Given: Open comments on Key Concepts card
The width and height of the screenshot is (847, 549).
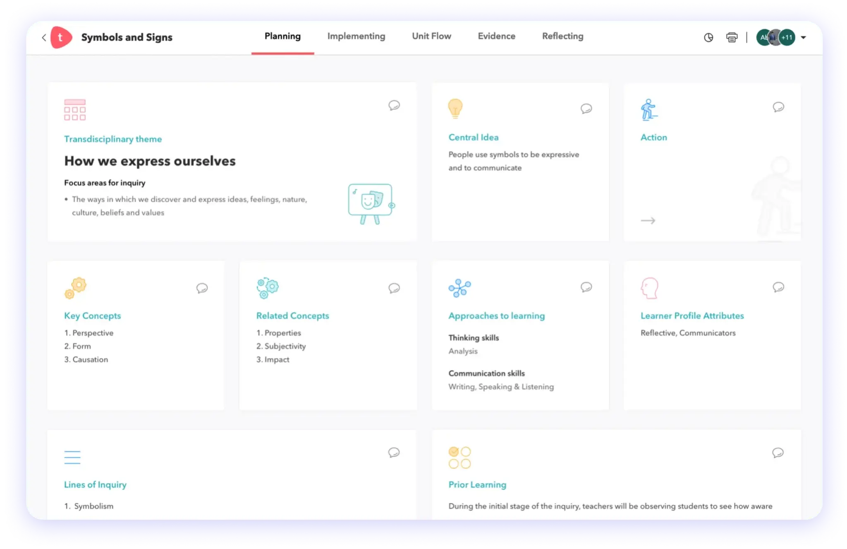Looking at the screenshot, I should (202, 288).
